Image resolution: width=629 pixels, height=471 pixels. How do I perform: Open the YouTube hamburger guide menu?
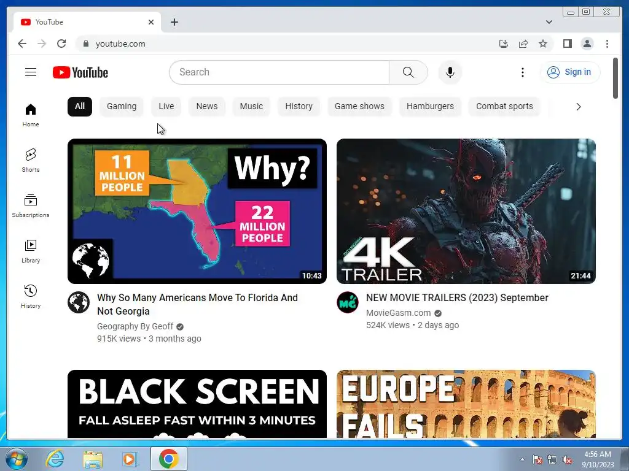point(31,72)
